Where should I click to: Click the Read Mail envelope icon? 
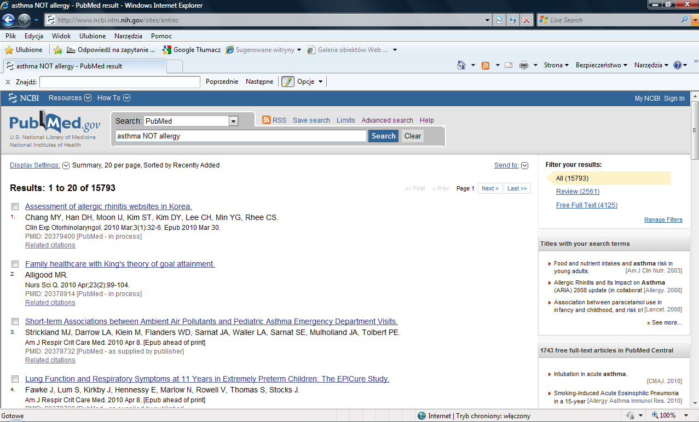pyautogui.click(x=509, y=66)
